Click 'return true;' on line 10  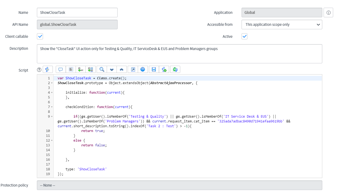[93, 131]
